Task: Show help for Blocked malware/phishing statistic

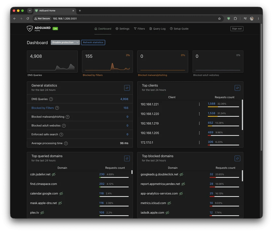Action: coord(67,117)
